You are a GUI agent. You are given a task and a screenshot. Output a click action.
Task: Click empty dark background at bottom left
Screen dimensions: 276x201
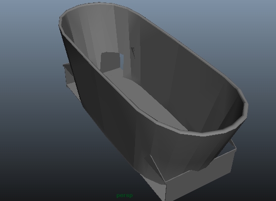(44, 167)
